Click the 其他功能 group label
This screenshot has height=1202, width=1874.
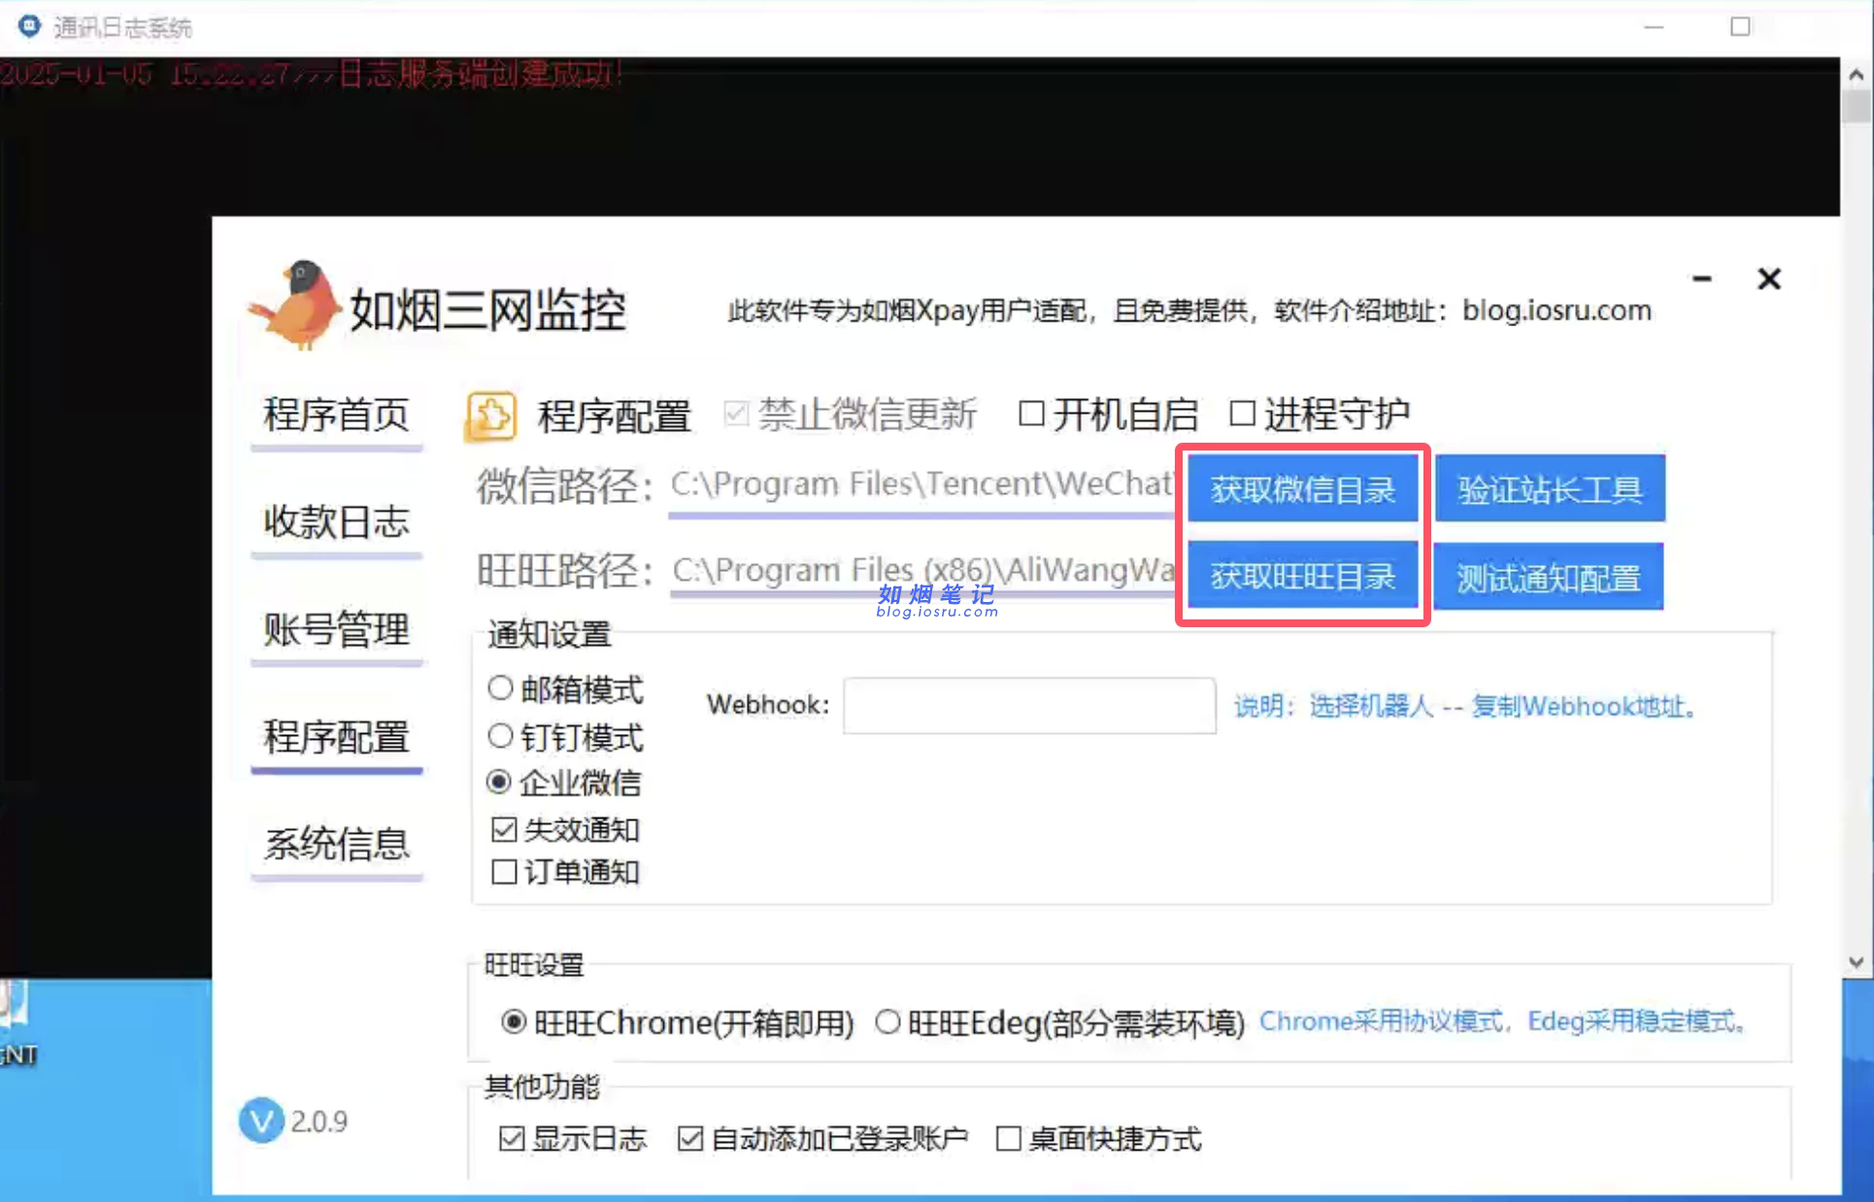point(542,1086)
